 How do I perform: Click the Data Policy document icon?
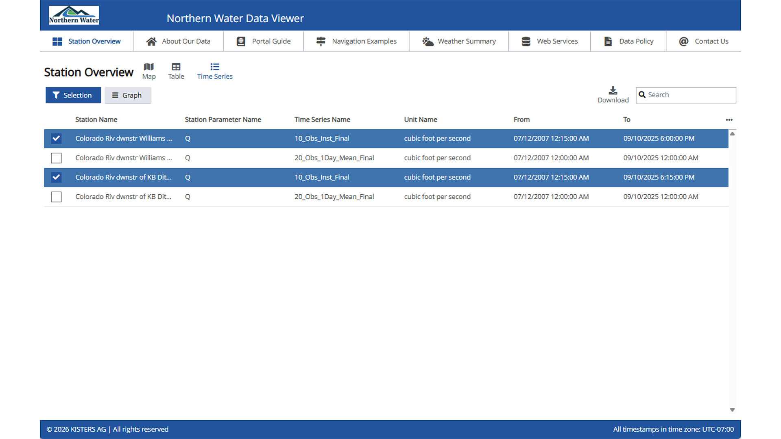[608, 41]
